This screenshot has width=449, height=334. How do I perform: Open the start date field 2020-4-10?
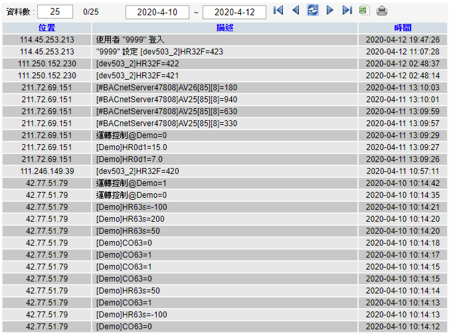point(157,12)
